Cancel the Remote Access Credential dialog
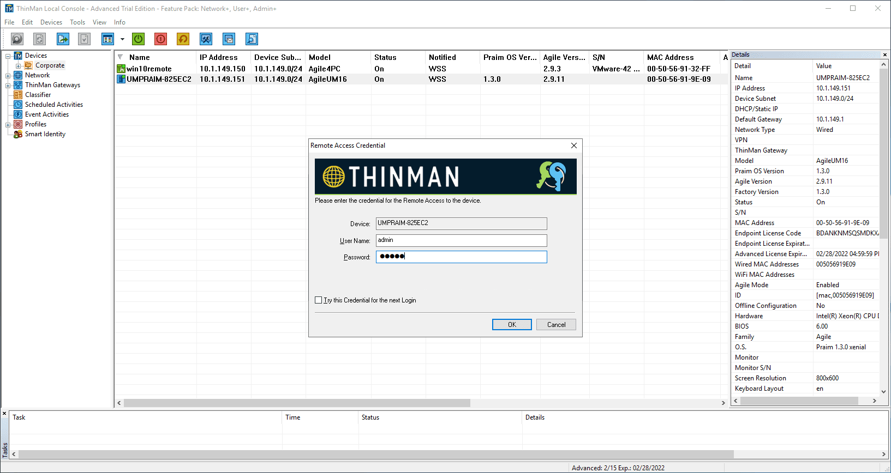Image resolution: width=891 pixels, height=473 pixels. click(x=556, y=325)
